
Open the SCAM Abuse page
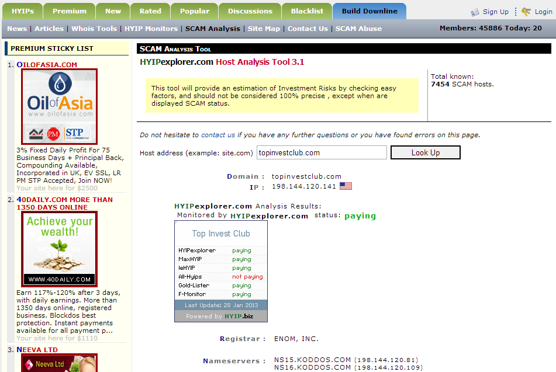tap(358, 29)
